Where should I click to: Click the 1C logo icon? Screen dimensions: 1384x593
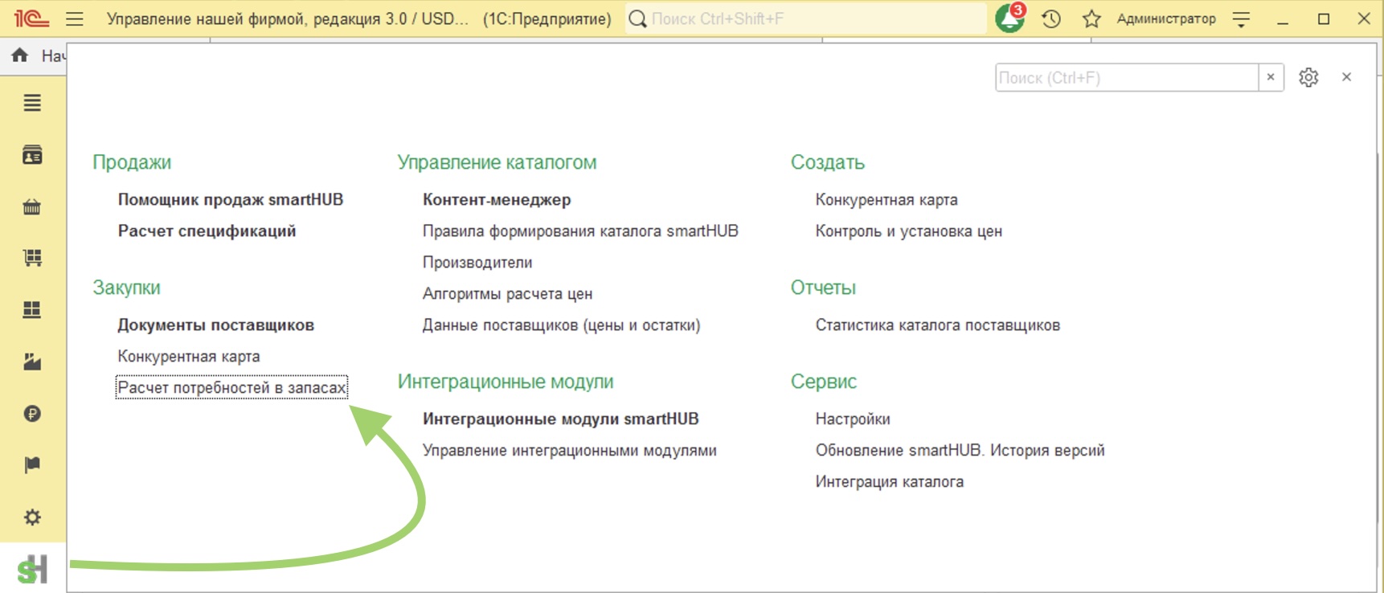pos(31,18)
